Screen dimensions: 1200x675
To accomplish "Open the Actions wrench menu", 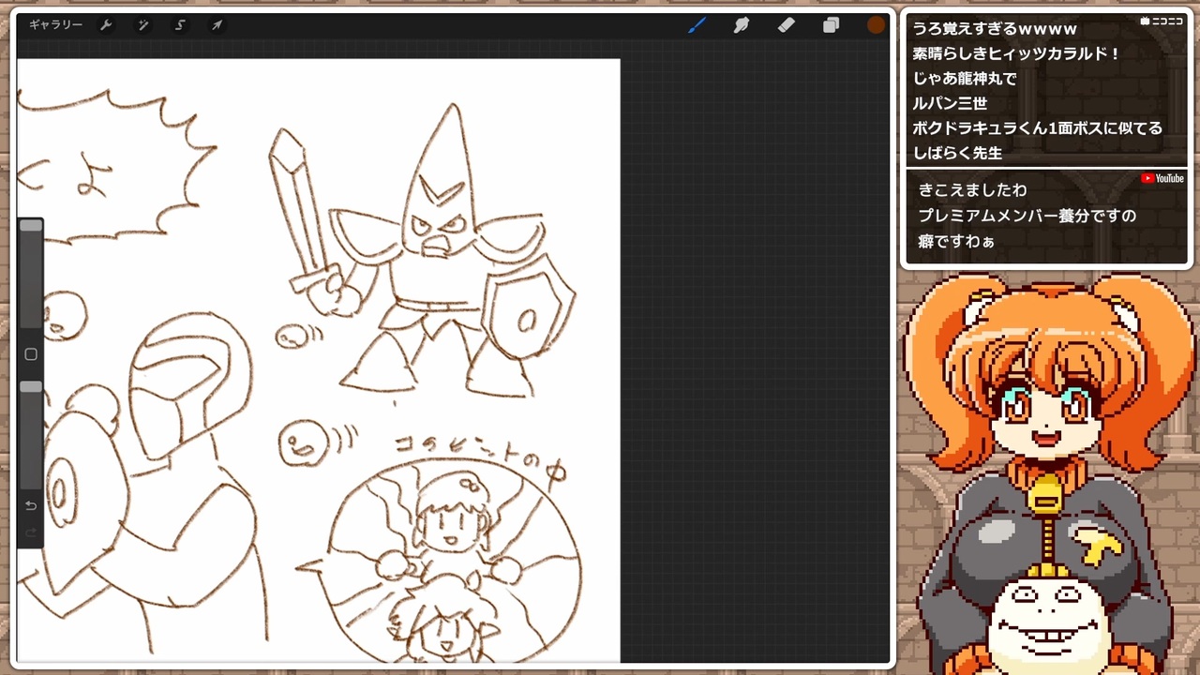I will click(x=106, y=25).
